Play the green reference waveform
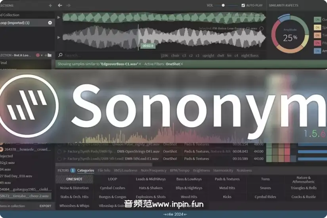The image size is (327, 218). [59, 17]
